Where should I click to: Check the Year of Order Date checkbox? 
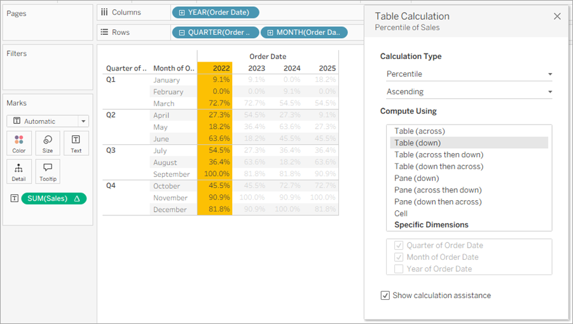pyautogui.click(x=399, y=269)
